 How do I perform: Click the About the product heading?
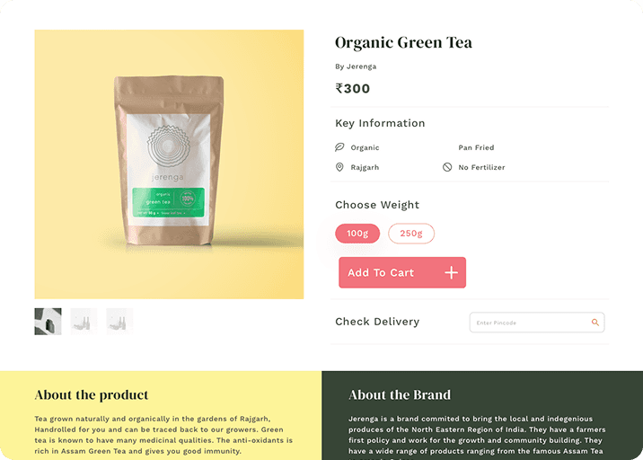(92, 394)
